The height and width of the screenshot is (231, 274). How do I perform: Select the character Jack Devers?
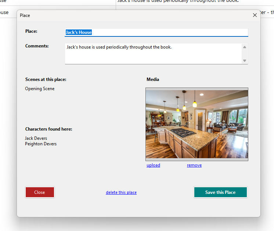[x=36, y=138]
